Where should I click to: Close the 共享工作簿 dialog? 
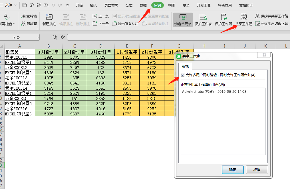pyautogui.click(x=264, y=55)
